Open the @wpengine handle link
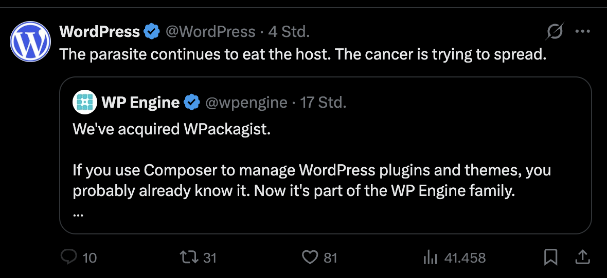This screenshot has width=607, height=278. pyautogui.click(x=246, y=103)
